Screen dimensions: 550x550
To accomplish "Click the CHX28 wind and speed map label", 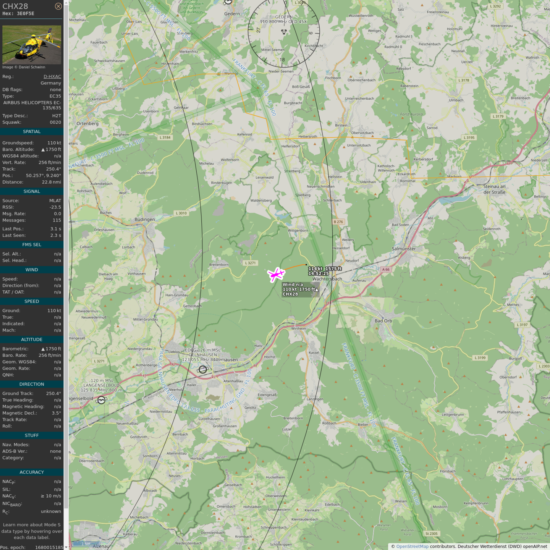I will pyautogui.click(x=300, y=289).
